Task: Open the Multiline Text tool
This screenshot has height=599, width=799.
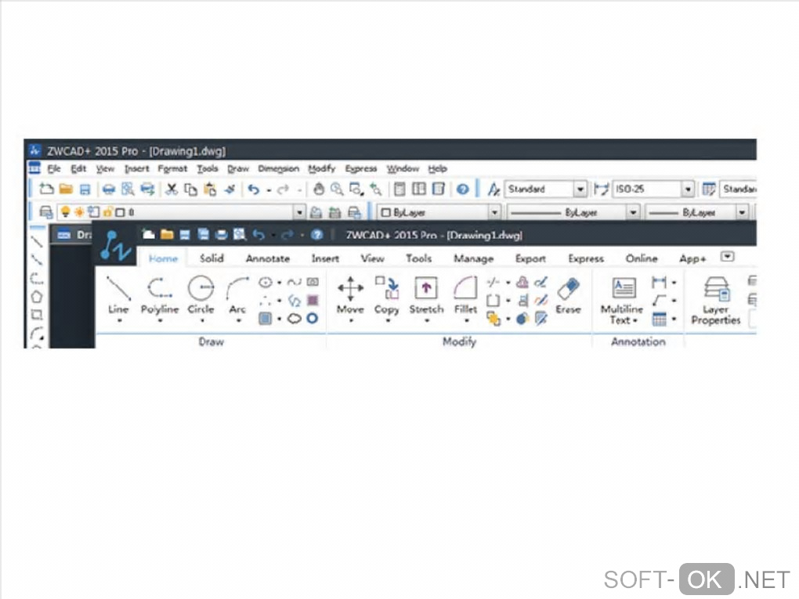Action: click(622, 299)
